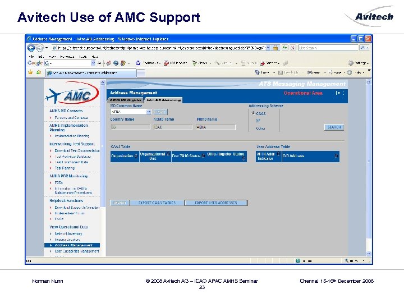The width and height of the screenshot is (404, 303).
Task: Click the Home icon in command bar
Action: [257, 72]
